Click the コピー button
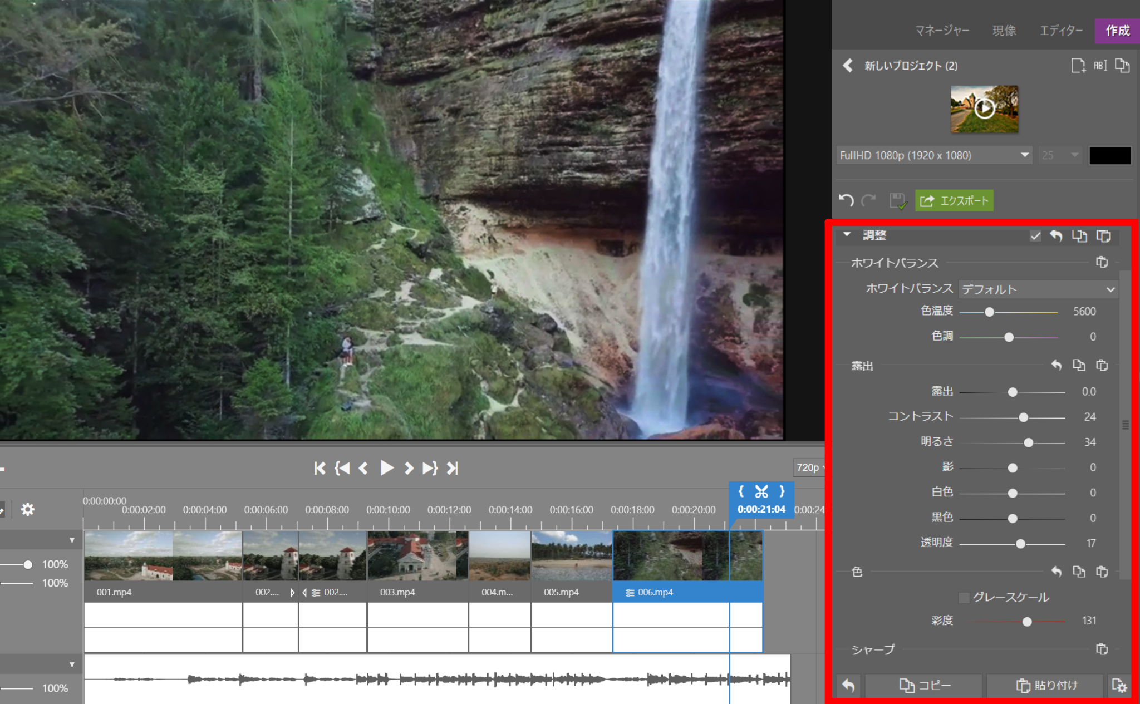The height and width of the screenshot is (704, 1140). [x=924, y=686]
